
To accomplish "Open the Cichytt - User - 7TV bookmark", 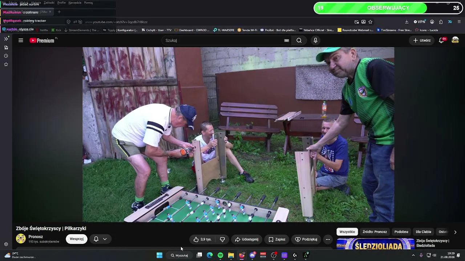I will point(157,30).
